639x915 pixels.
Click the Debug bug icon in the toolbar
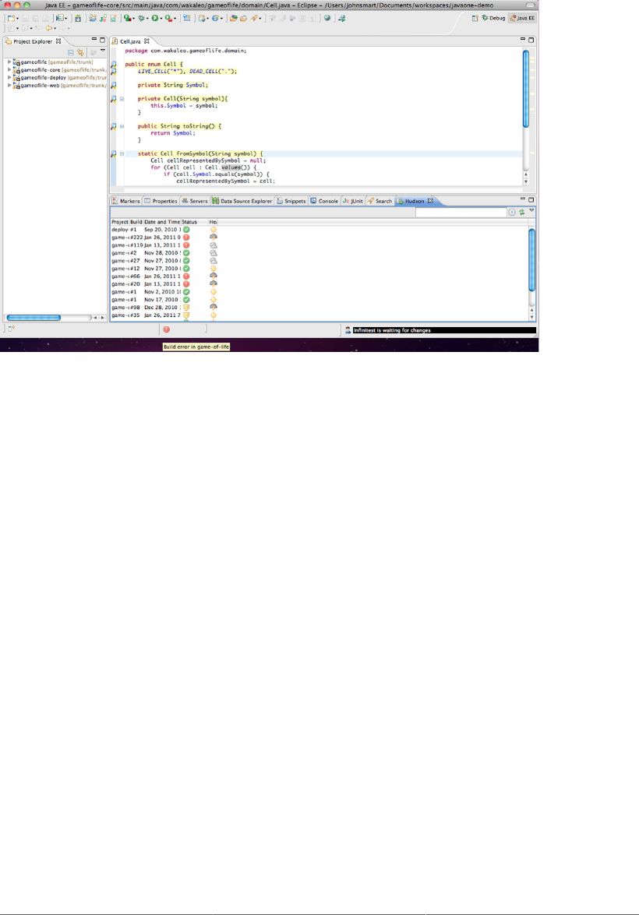click(x=141, y=18)
